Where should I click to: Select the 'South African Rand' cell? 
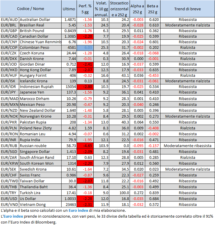point(40,158)
